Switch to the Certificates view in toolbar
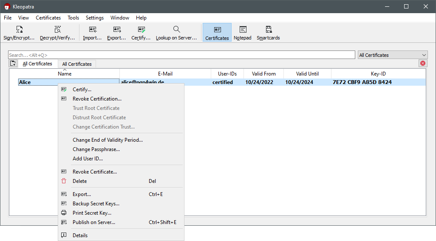436x241 pixels. [217, 33]
